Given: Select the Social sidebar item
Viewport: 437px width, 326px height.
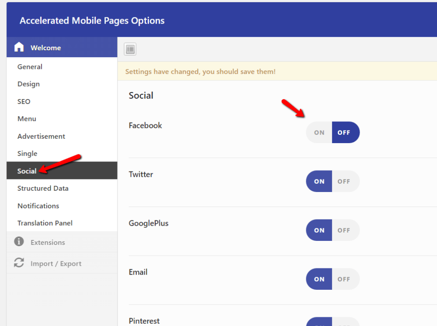Looking at the screenshot, I should (62, 171).
